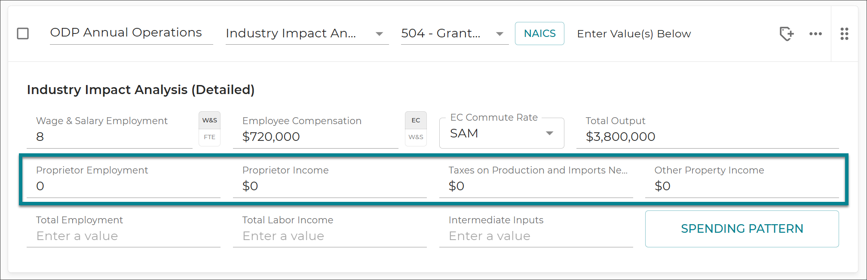The height and width of the screenshot is (280, 867).
Task: Select the W&S toggle next to employment
Action: (210, 120)
